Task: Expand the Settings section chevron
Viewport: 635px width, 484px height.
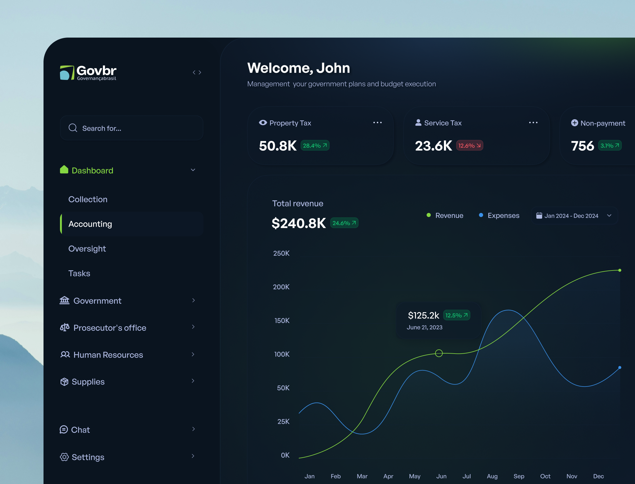Action: [x=193, y=456]
